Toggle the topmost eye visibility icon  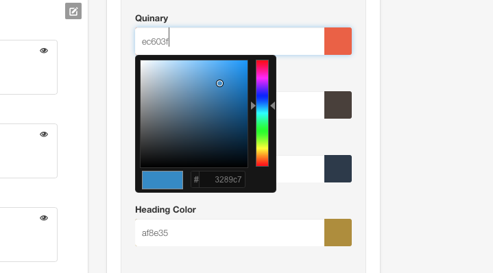[x=44, y=51]
